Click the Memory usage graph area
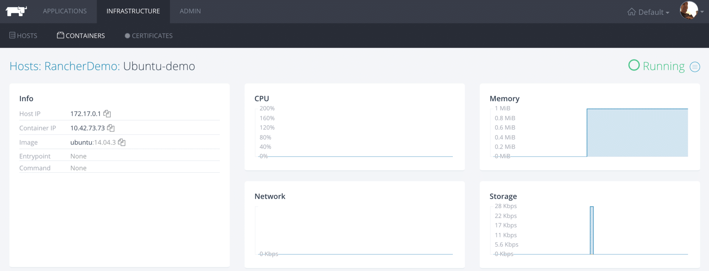The width and height of the screenshot is (709, 271). pos(637,133)
